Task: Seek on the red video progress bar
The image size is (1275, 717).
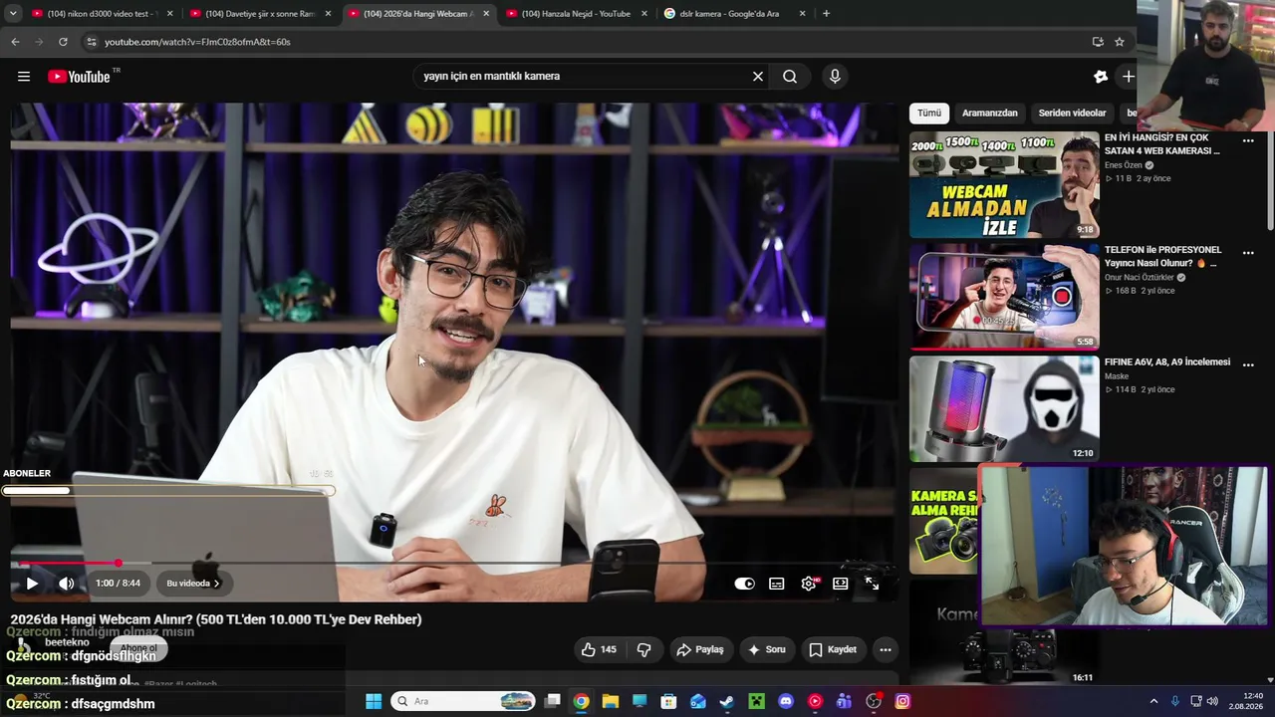Action: [453, 564]
